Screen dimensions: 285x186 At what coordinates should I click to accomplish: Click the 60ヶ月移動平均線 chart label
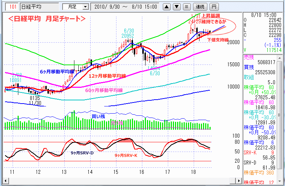click(104, 90)
